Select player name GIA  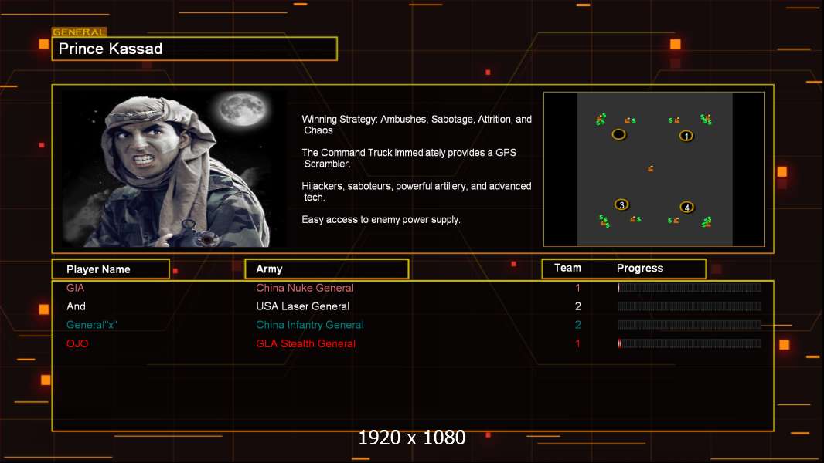pyautogui.click(x=75, y=288)
